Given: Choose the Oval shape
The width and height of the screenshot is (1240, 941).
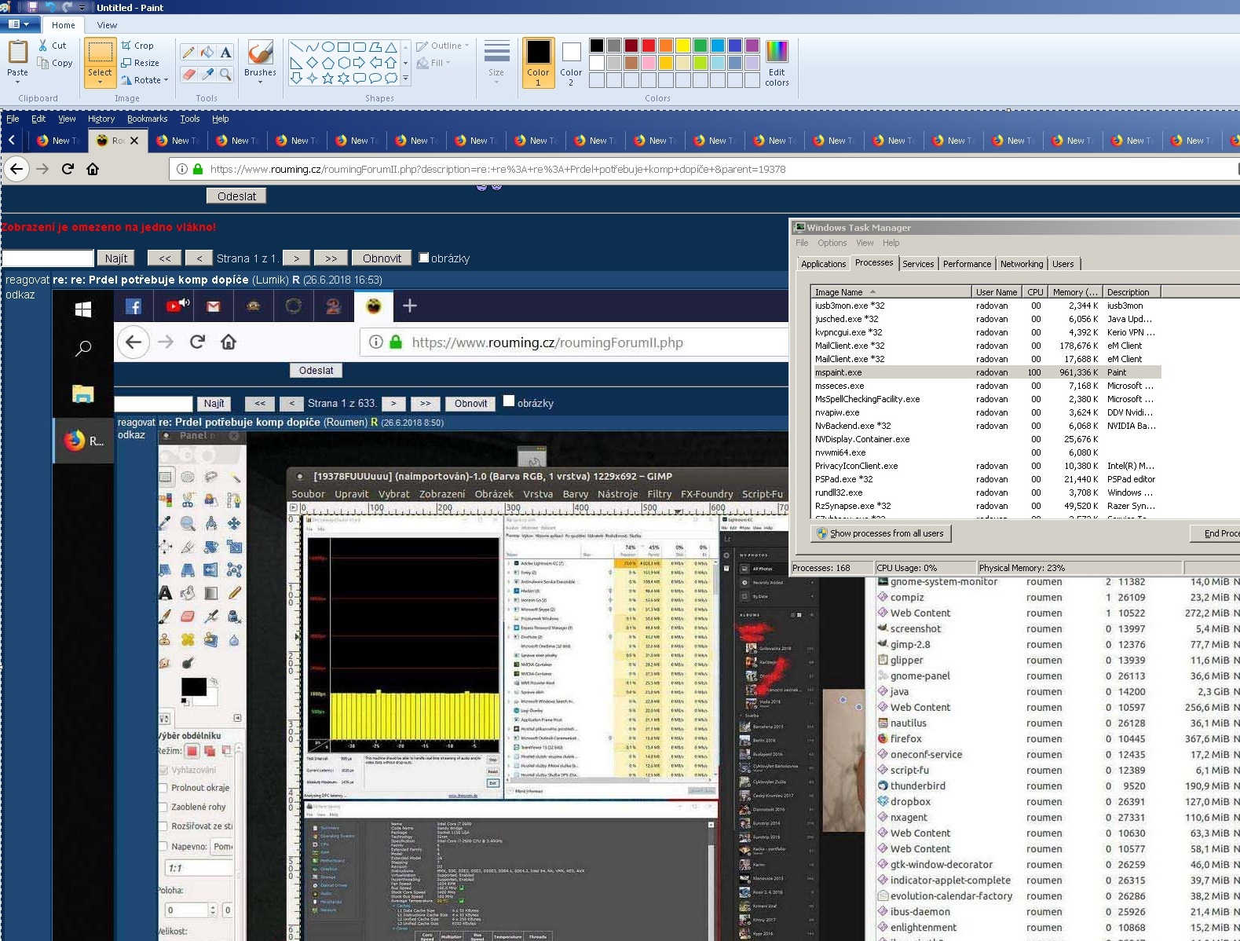Looking at the screenshot, I should pyautogui.click(x=328, y=47).
